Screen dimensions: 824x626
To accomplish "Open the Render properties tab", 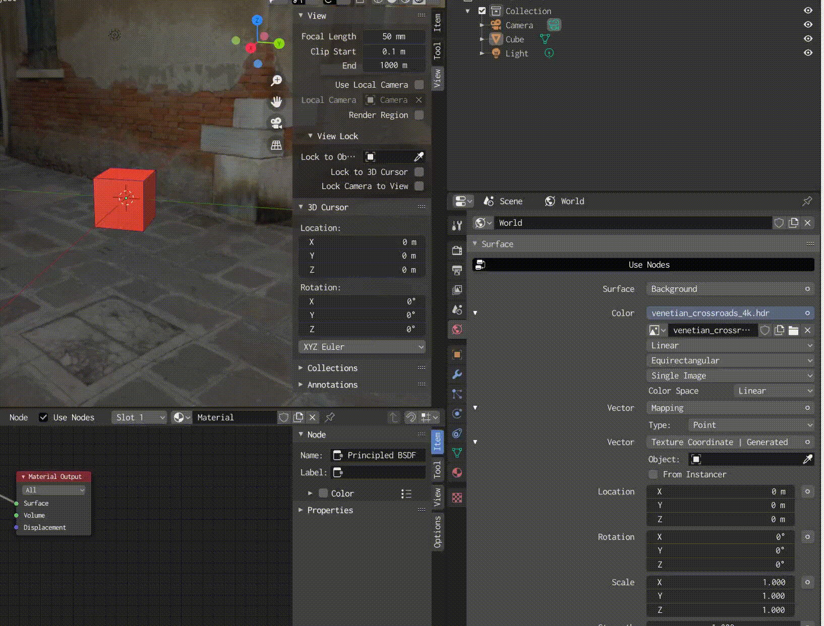I will click(x=457, y=251).
